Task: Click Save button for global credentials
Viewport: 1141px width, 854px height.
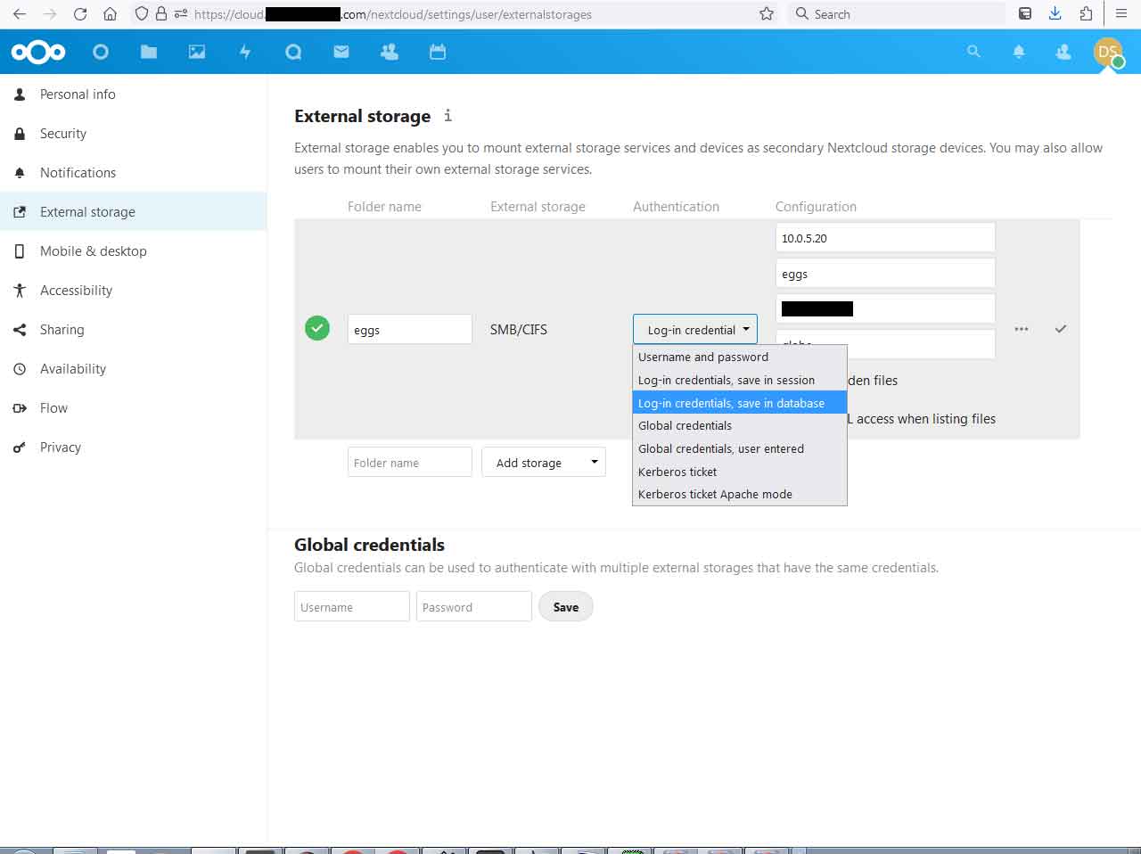Action: (566, 607)
